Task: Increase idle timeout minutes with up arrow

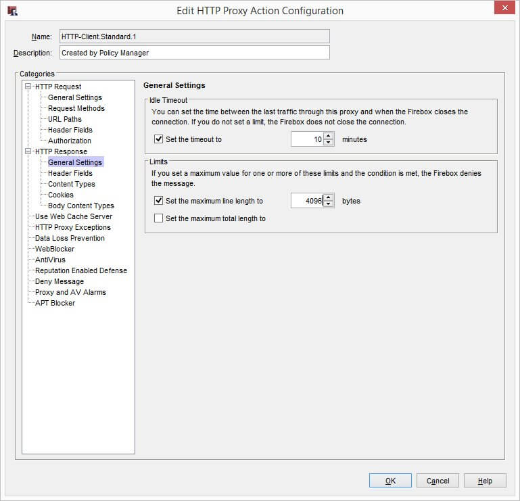Action: (x=329, y=136)
